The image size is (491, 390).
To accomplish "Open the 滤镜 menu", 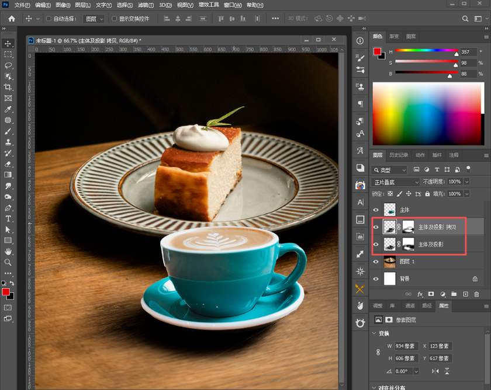I will click(x=146, y=5).
